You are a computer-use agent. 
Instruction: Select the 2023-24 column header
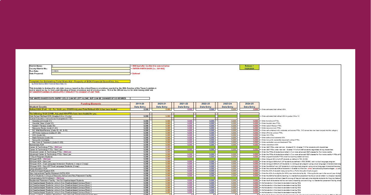(228, 104)
